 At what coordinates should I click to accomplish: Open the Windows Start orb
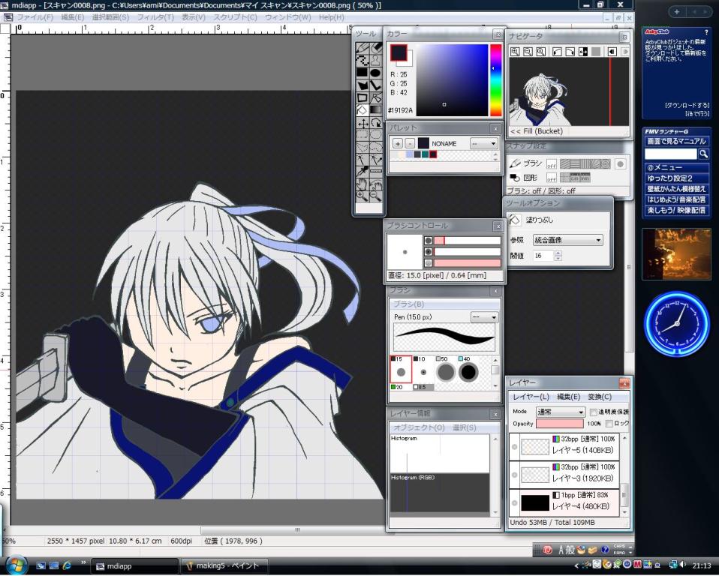[x=17, y=564]
